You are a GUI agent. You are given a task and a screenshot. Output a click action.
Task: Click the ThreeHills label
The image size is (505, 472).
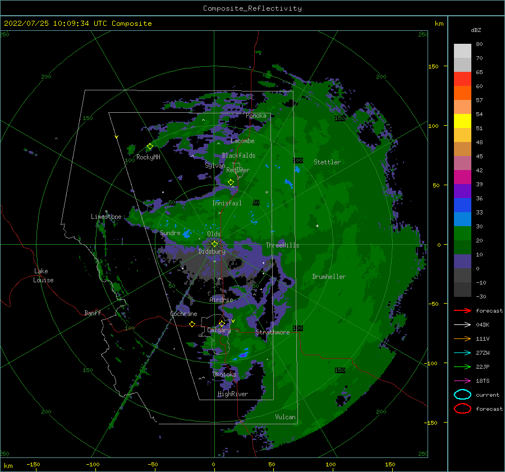point(282,245)
